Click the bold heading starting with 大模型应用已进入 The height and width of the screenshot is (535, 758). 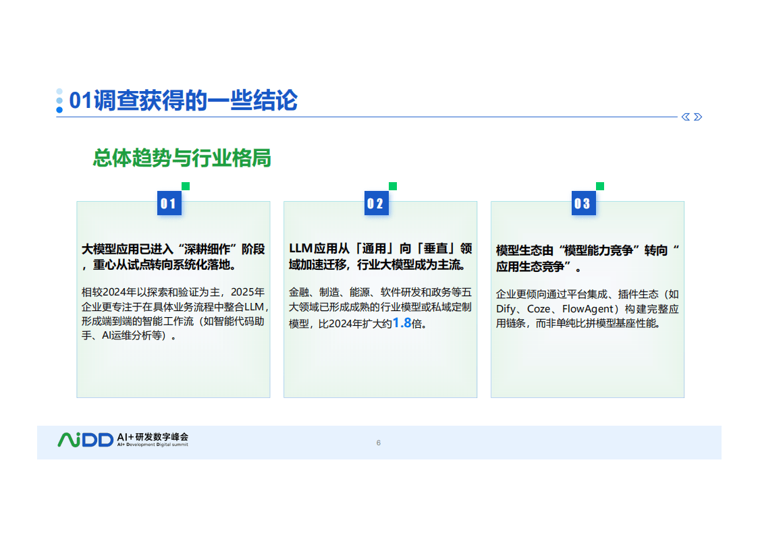point(173,257)
